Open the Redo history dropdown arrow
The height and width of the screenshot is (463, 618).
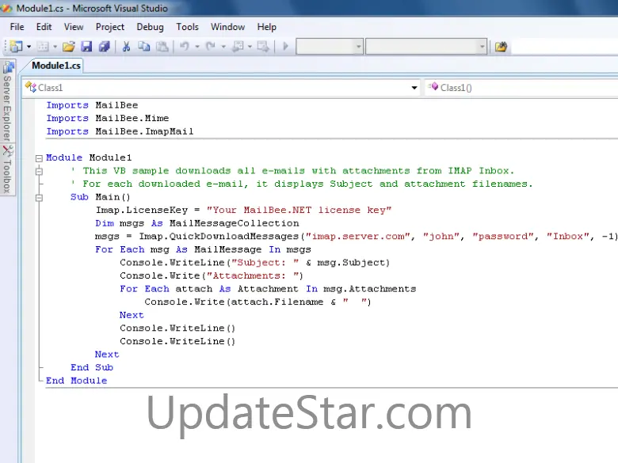click(223, 47)
